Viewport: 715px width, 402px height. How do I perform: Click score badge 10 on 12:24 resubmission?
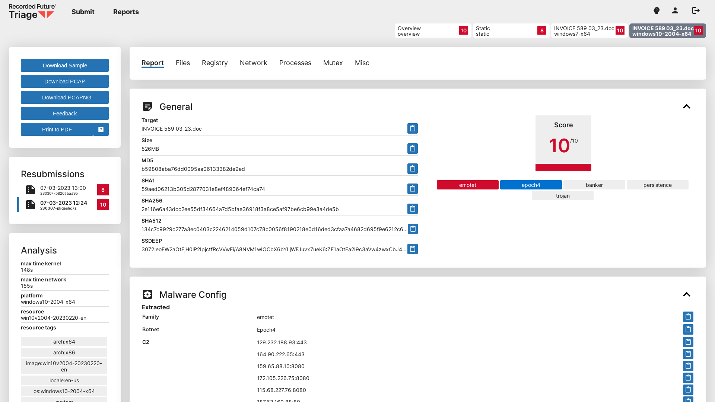[103, 205]
